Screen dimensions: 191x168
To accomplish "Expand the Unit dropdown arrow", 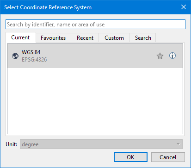I will [179, 144].
